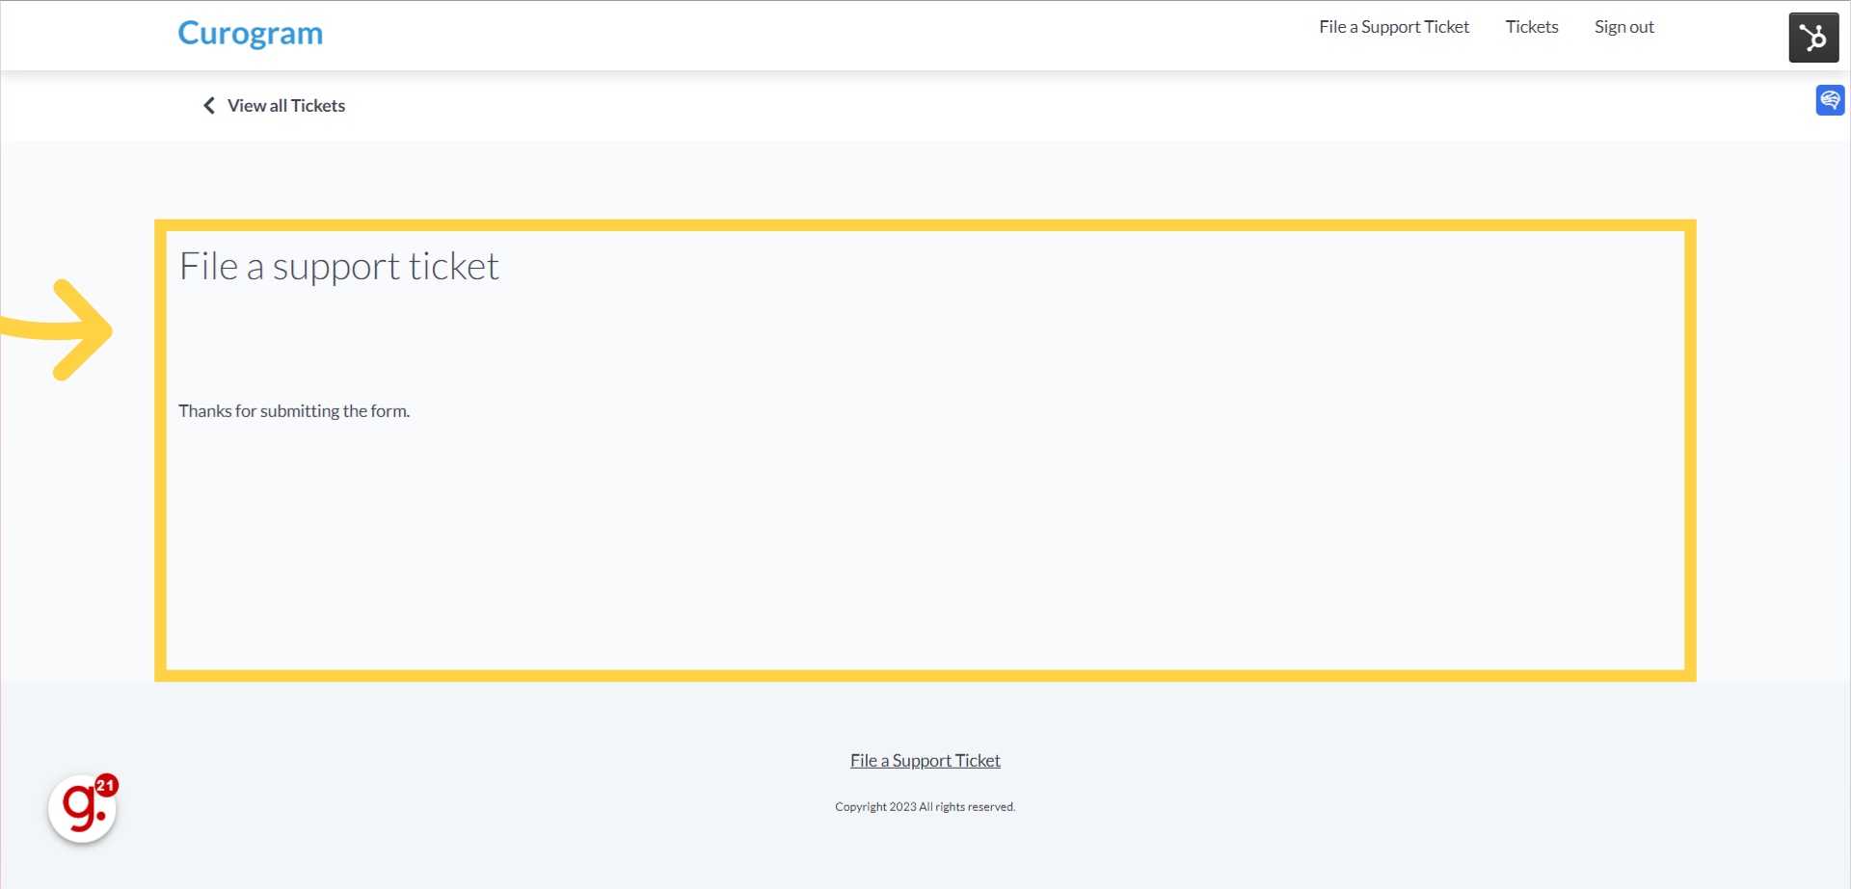
Task: Select the 'Copyright 2023 All rights reserved.' text
Action: point(925,807)
